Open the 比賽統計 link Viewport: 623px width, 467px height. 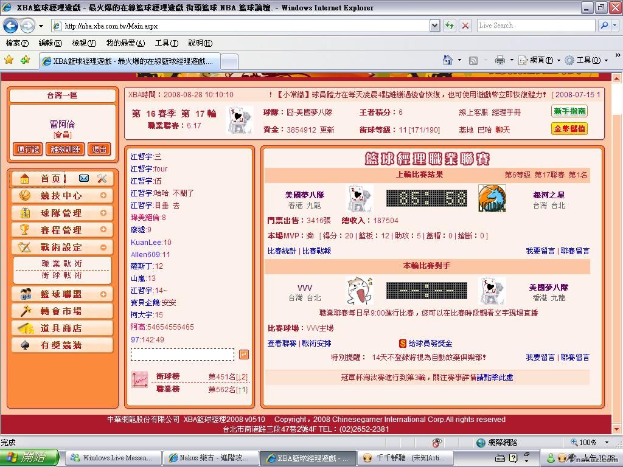tap(282, 251)
